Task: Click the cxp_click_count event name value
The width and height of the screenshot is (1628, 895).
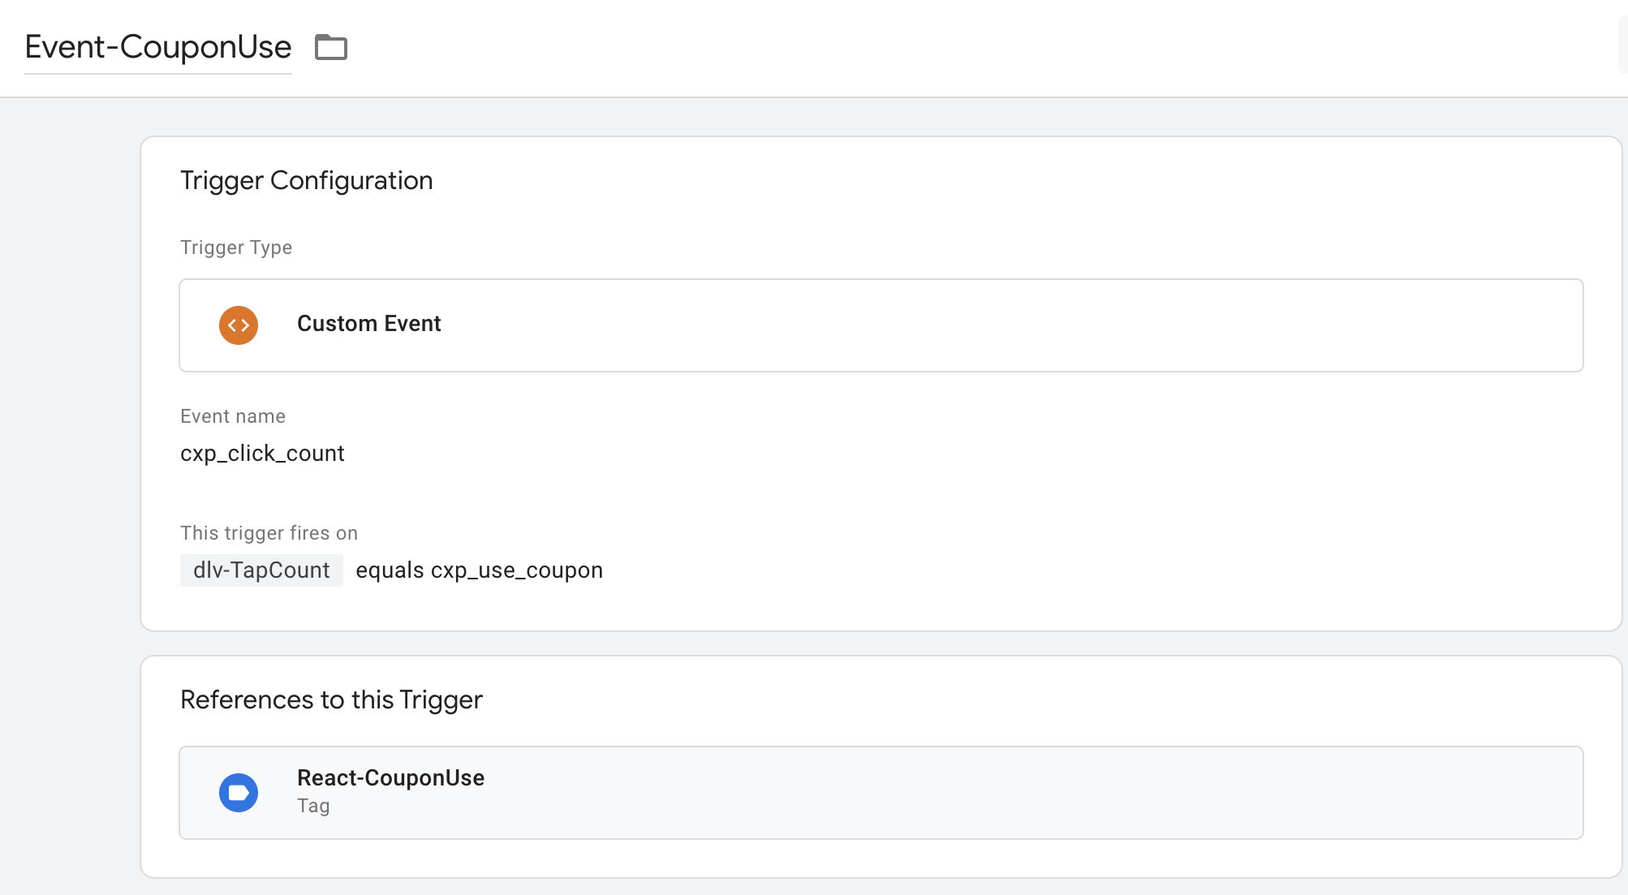Action: (x=262, y=454)
